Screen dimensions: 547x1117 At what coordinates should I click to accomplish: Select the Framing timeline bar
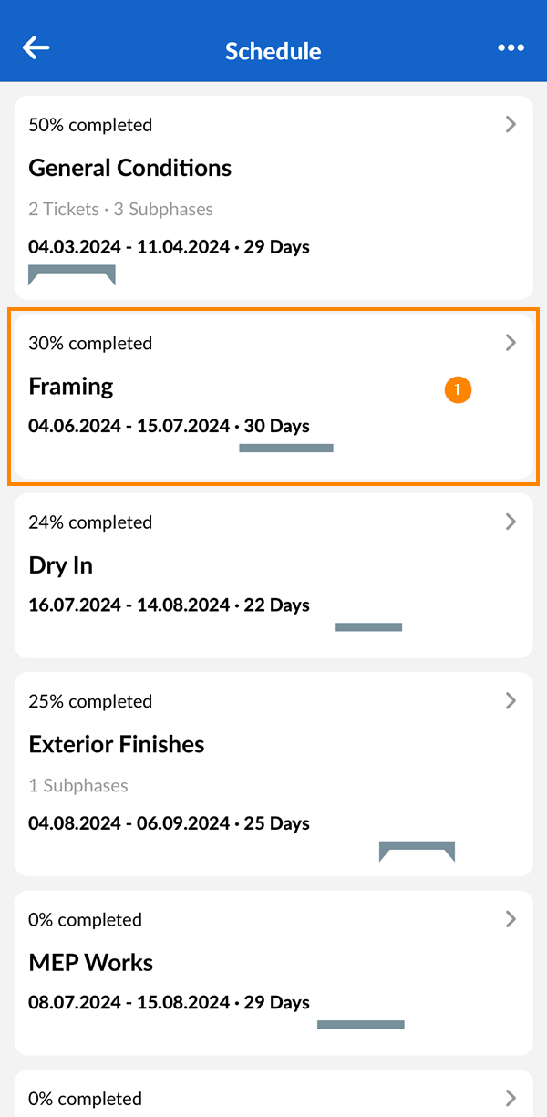pos(286,448)
